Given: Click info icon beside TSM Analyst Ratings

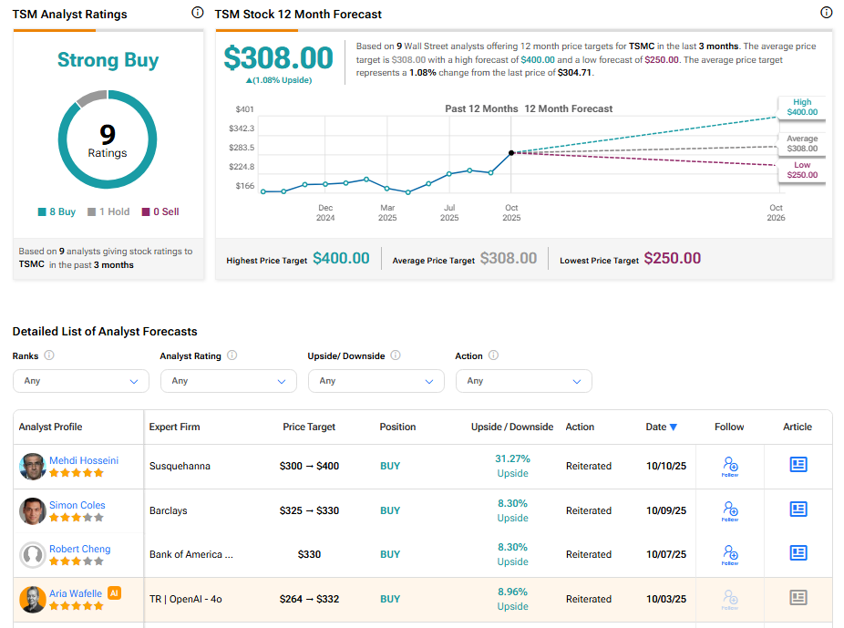Looking at the screenshot, I should pos(198,13).
